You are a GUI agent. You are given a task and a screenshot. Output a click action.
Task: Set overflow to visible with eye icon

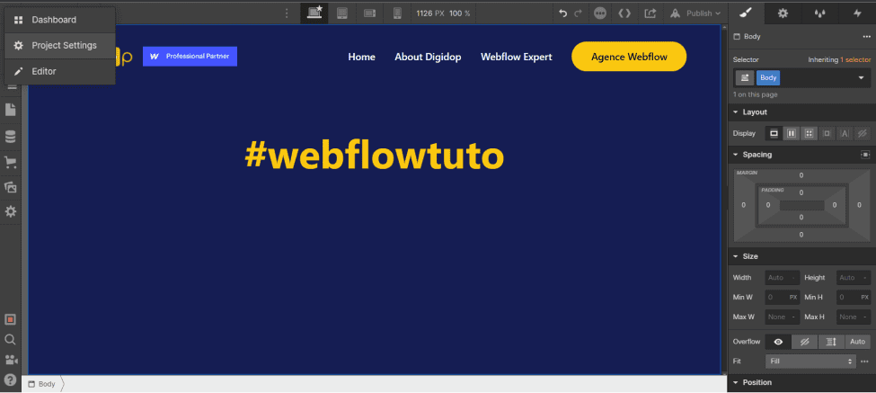pos(778,342)
